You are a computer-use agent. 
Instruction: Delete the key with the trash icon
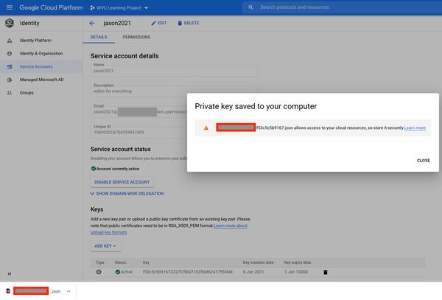point(326,272)
